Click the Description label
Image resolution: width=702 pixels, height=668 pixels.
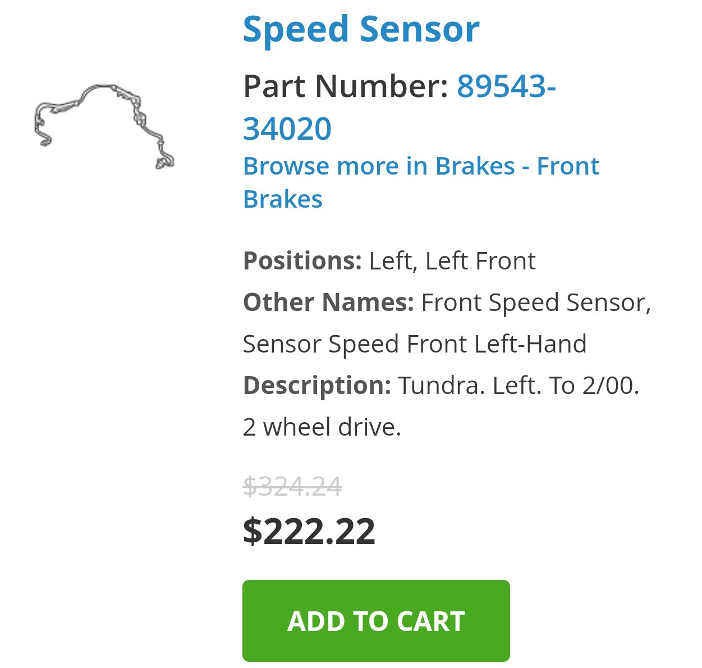317,386
